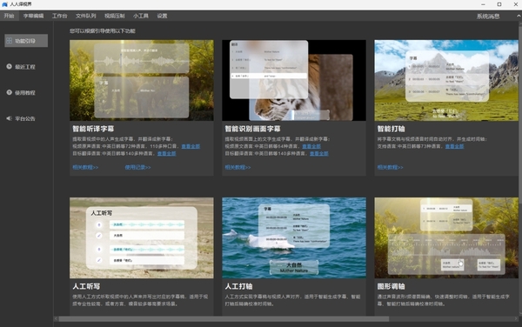Open the 智能识别画面字幕 tiger thumbnail
The image size is (522, 327).
[x=294, y=80]
